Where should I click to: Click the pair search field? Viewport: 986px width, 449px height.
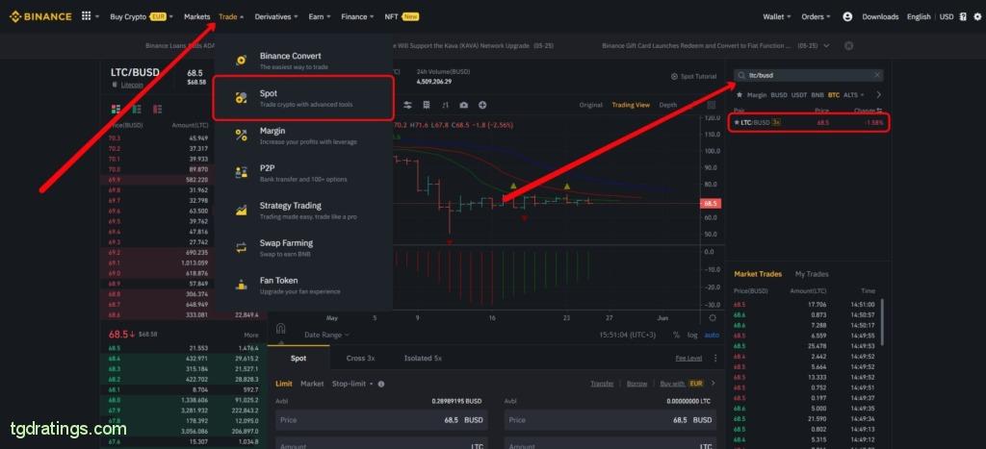pyautogui.click(x=809, y=75)
